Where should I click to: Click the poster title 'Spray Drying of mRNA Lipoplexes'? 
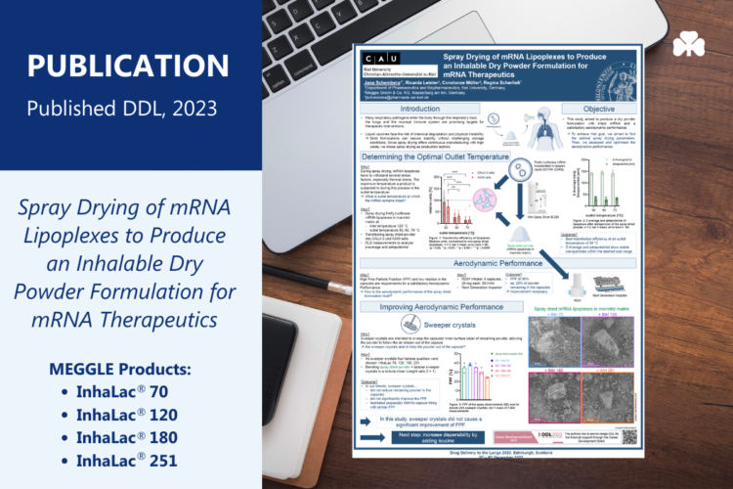[x=525, y=66]
